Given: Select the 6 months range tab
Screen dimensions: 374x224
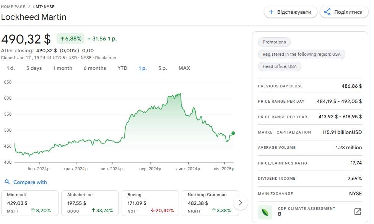Looking at the screenshot, I should pos(95,68).
